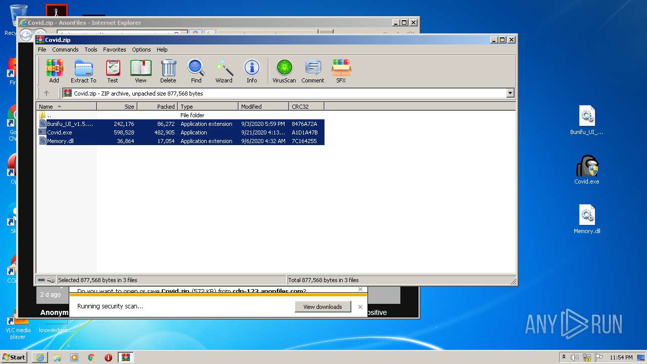
Task: Click the View downloads button
Action: [x=322, y=307]
